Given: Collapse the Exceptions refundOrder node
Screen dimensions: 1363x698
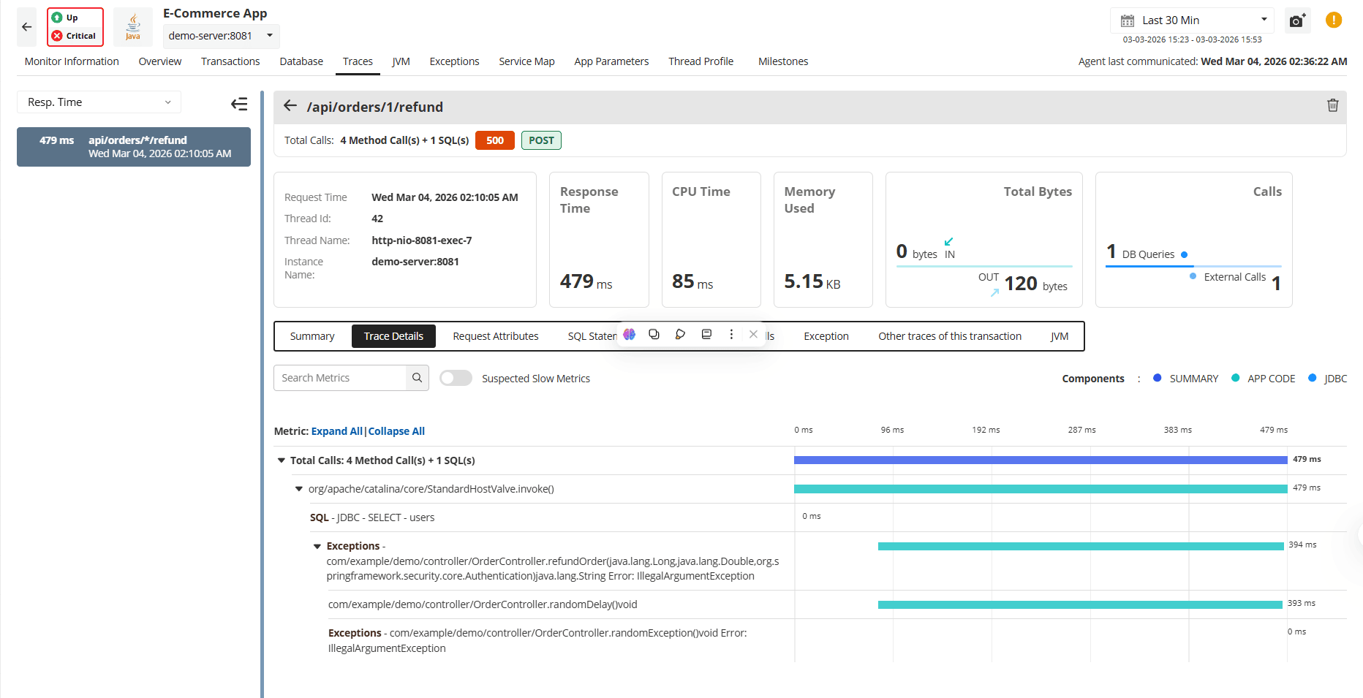Looking at the screenshot, I should pyautogui.click(x=317, y=546).
